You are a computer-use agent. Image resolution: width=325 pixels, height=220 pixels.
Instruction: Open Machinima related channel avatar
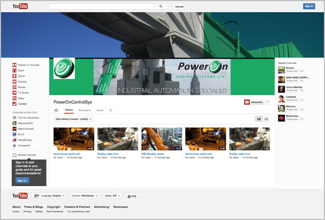[x=281, y=118]
